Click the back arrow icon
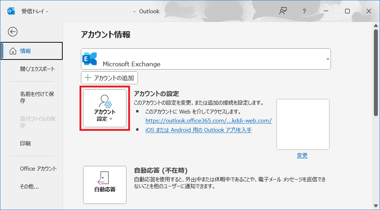 [x=13, y=32]
